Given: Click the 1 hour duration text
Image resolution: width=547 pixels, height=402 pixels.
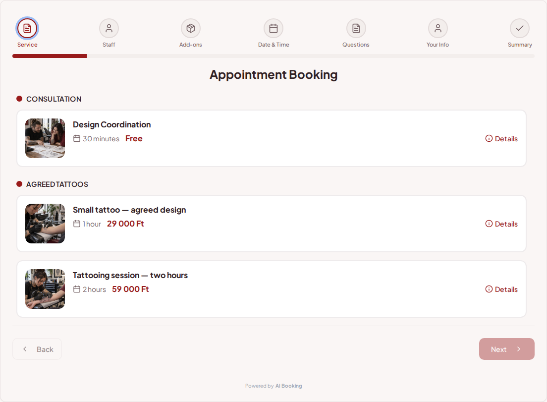Looking at the screenshot, I should pos(92,224).
